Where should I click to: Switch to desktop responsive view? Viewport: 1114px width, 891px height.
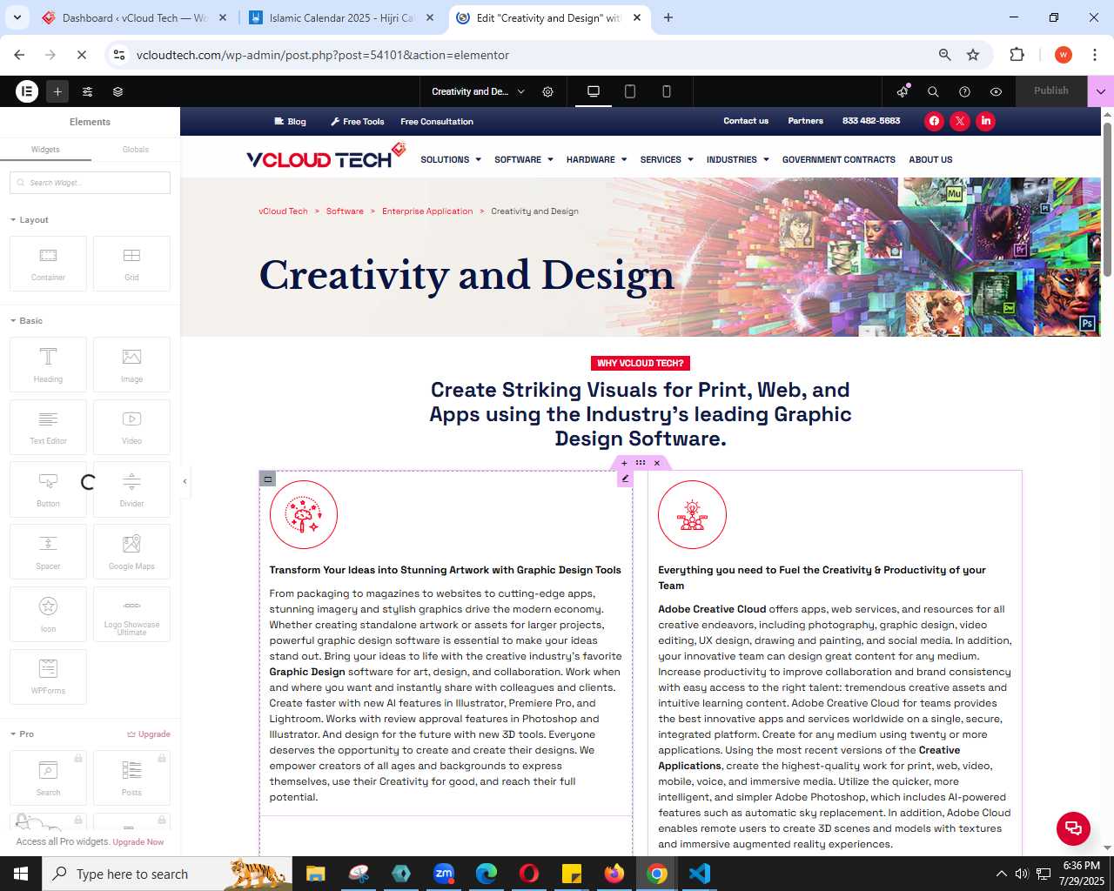594,91
